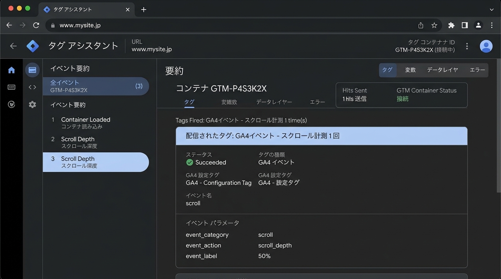The width and height of the screenshot is (501, 279).
Task: Open settings gear icon in sidebar
Action: click(x=32, y=105)
